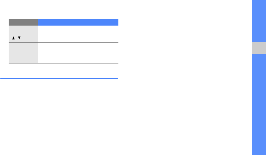Click the tall white cell in last row
This screenshot has height=155, width=266.
point(78,53)
